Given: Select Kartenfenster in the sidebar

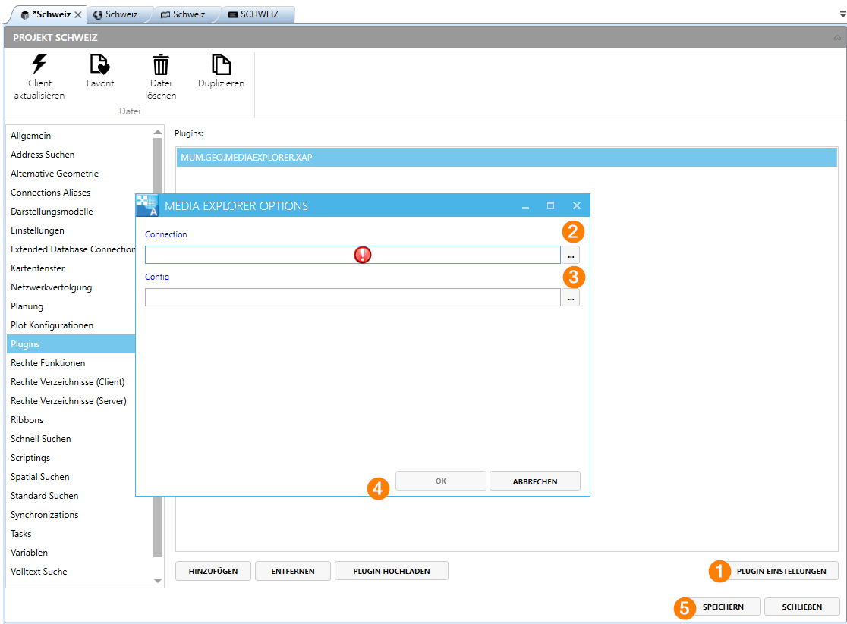Looking at the screenshot, I should (38, 268).
